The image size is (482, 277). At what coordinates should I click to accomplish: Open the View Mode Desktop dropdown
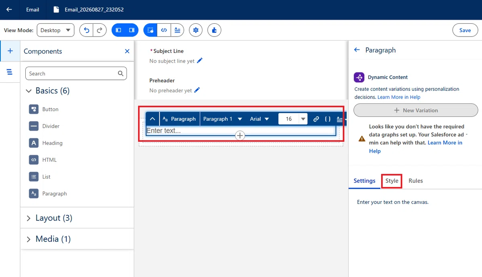coord(55,30)
